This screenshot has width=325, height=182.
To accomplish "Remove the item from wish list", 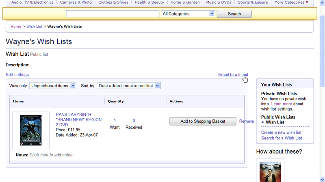I will click(246, 121).
